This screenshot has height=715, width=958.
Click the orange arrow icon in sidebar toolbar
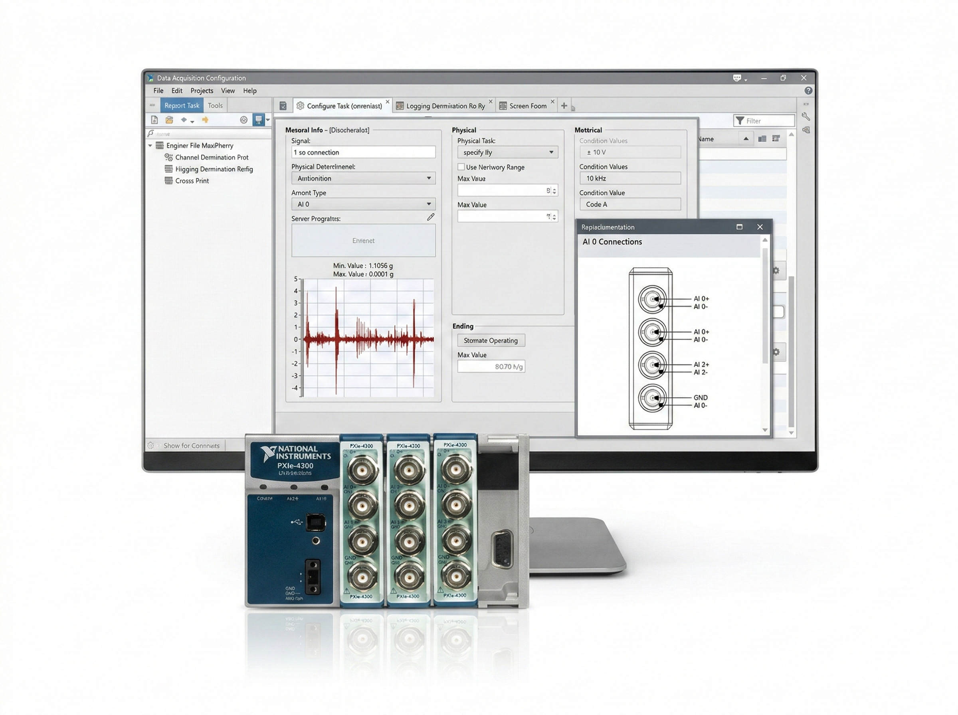205,120
